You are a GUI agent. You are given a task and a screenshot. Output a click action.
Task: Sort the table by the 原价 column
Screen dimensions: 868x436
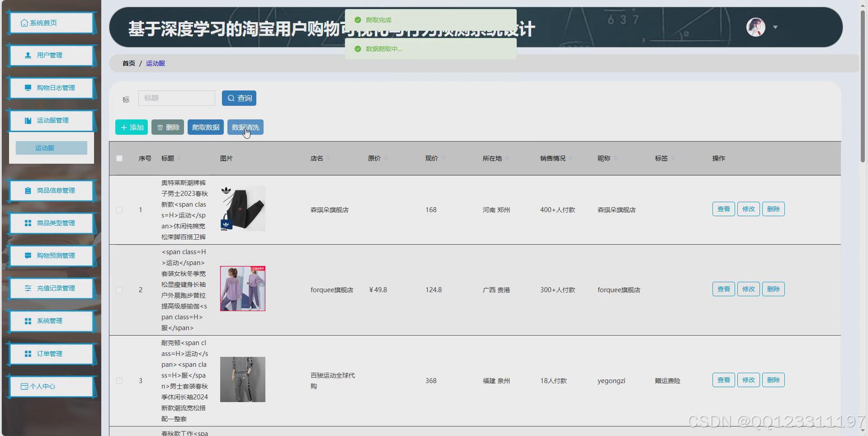(386, 158)
